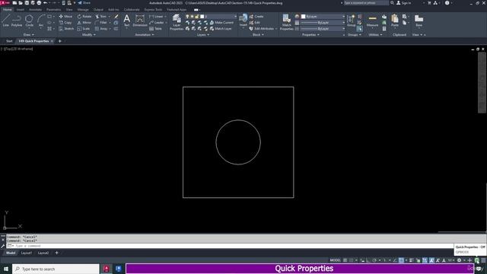Click the Paste clipboard button
Viewport: 487px width, 274px height.
395,21
